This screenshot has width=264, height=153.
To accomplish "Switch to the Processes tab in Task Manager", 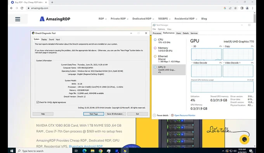I will pyautogui.click(x=157, y=33).
